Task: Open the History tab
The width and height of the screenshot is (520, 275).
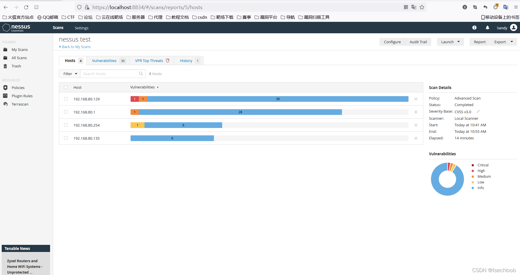Action: (x=189, y=61)
